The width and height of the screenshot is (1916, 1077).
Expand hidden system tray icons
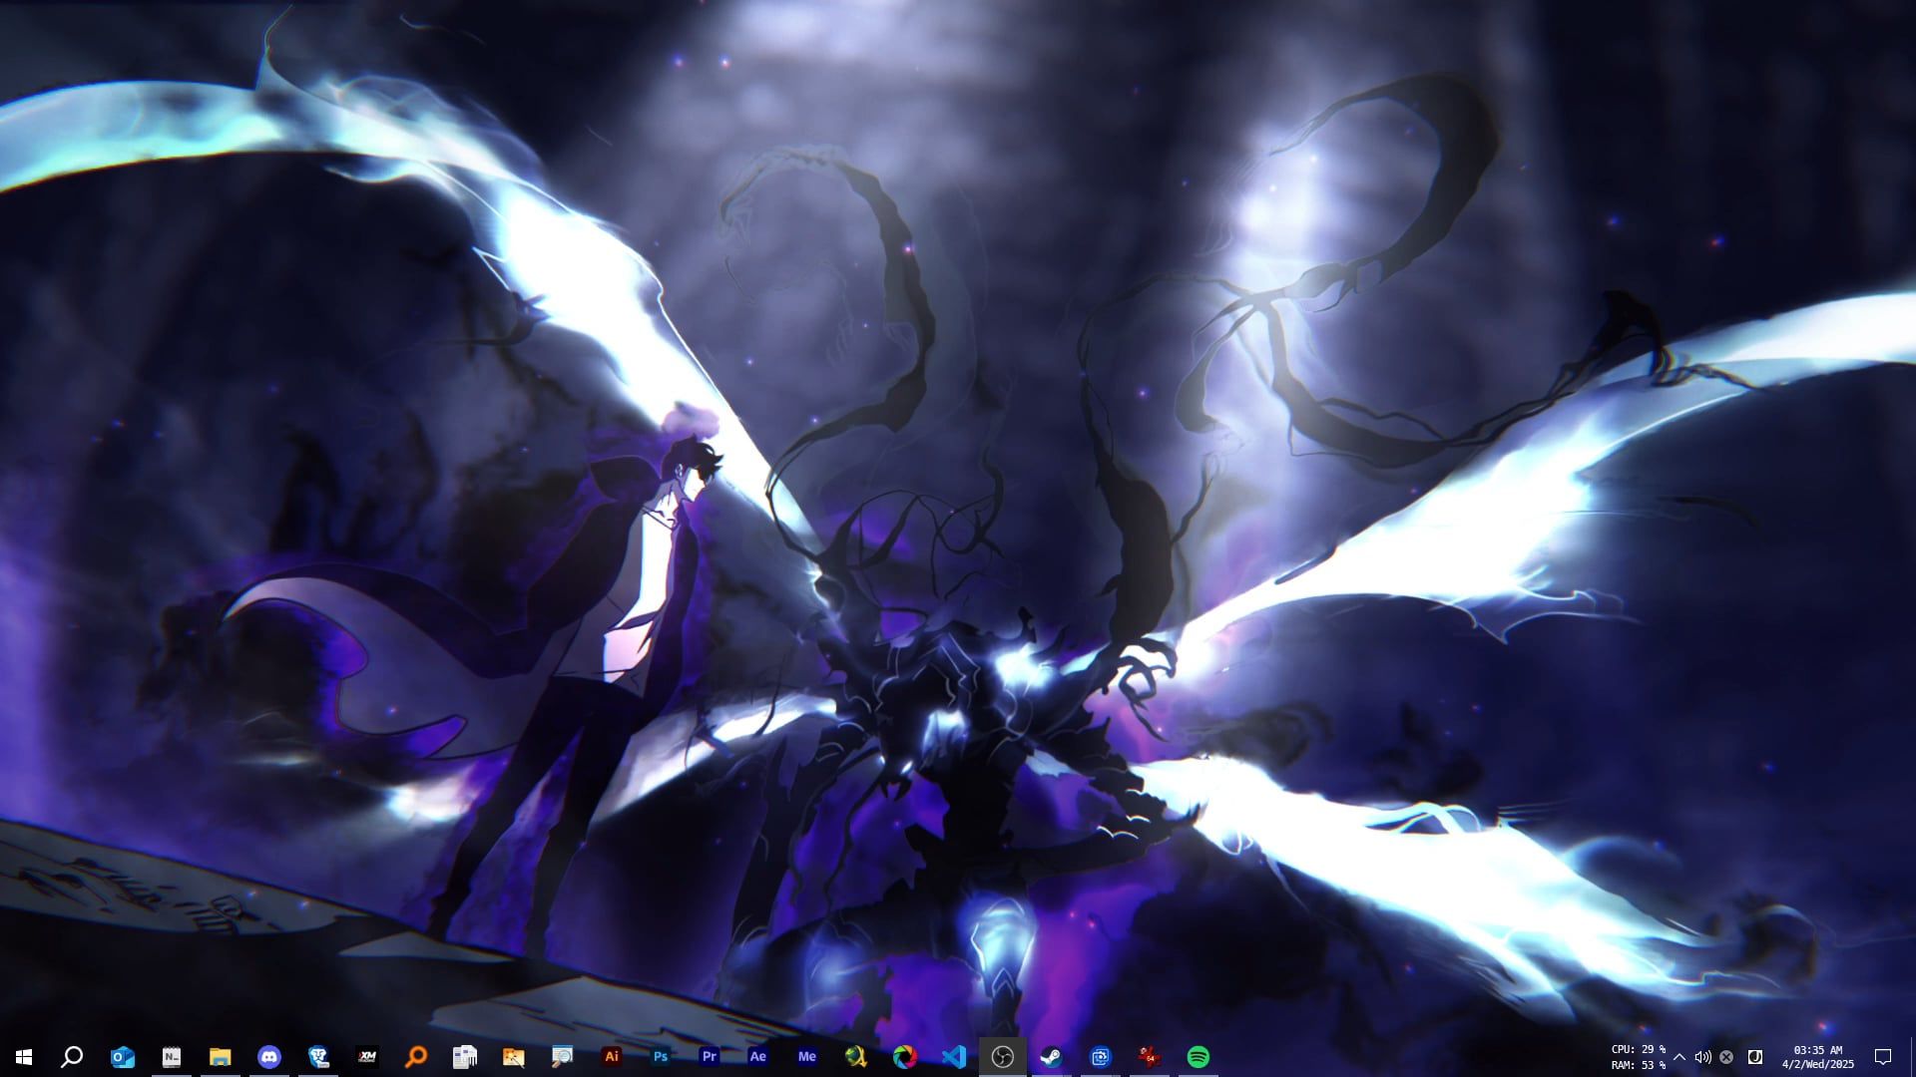click(1678, 1057)
